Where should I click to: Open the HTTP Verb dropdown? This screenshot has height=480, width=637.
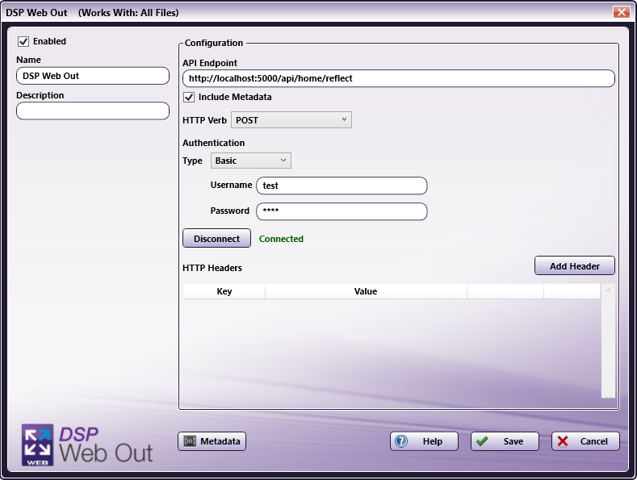[x=291, y=120]
